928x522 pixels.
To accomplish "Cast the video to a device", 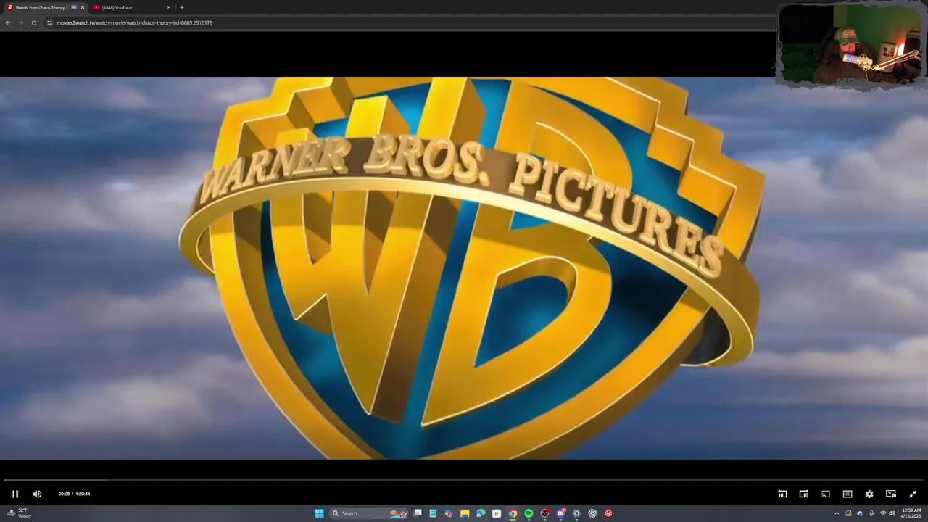I will coord(826,494).
